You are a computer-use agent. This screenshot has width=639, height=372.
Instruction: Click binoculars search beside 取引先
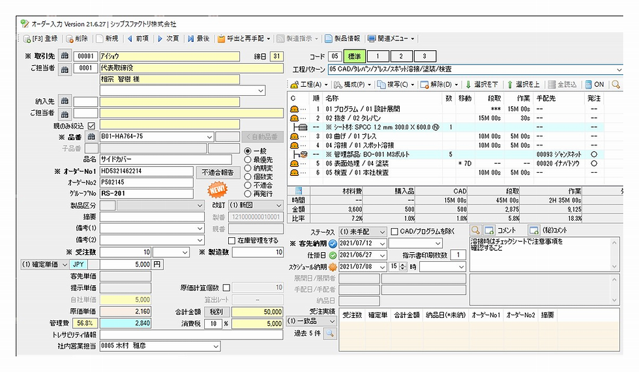[65, 56]
